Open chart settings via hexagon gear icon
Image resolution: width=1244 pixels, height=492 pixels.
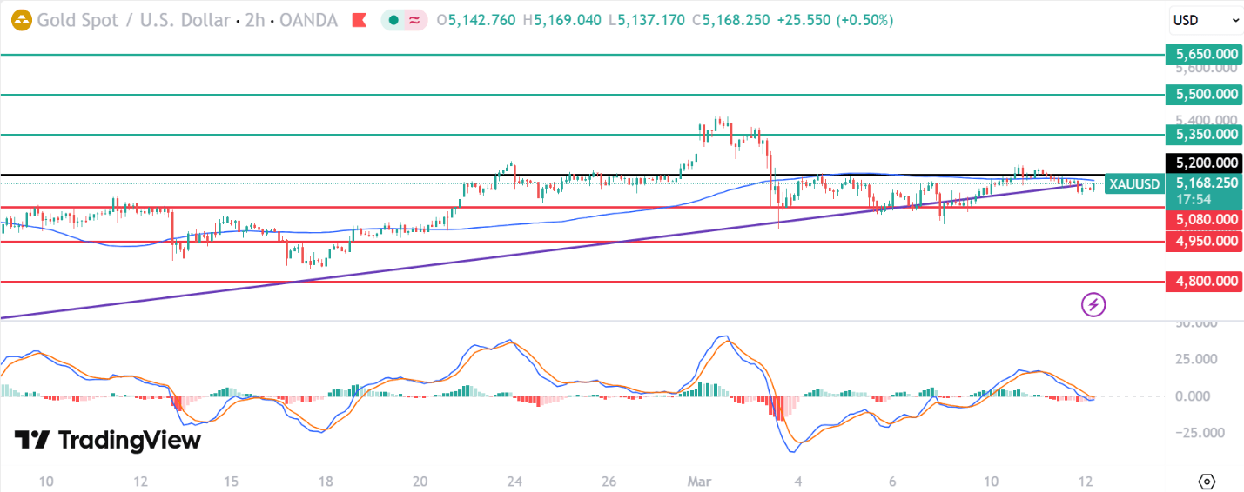1207,481
